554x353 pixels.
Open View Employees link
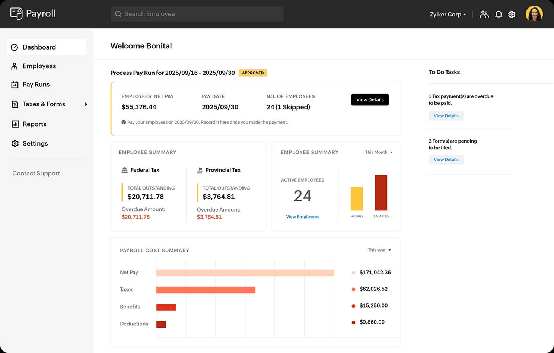click(302, 216)
